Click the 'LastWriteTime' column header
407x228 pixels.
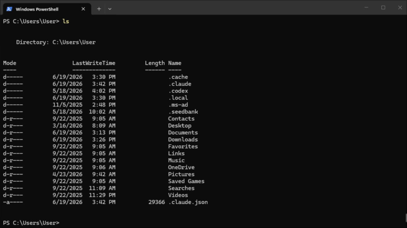pos(94,63)
